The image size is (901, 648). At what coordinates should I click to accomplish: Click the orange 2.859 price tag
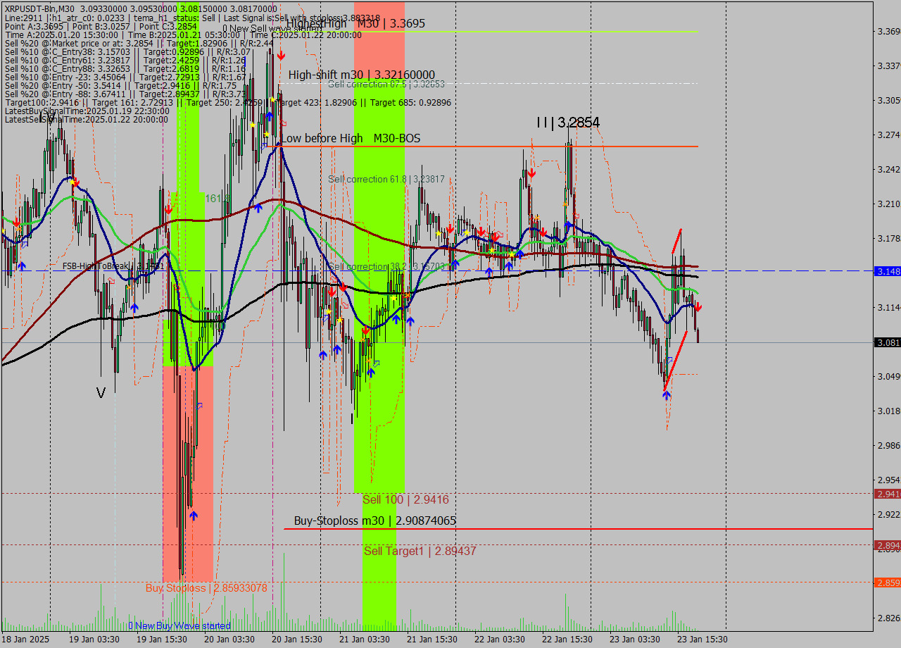(x=887, y=582)
